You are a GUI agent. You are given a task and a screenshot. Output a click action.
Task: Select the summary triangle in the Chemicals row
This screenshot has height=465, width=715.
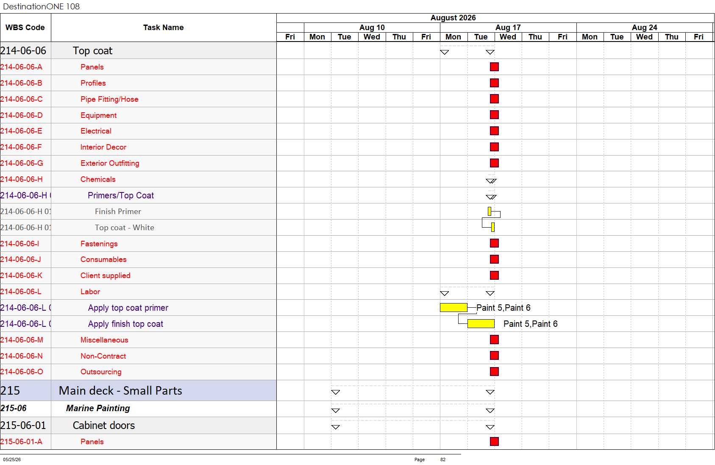491,181
